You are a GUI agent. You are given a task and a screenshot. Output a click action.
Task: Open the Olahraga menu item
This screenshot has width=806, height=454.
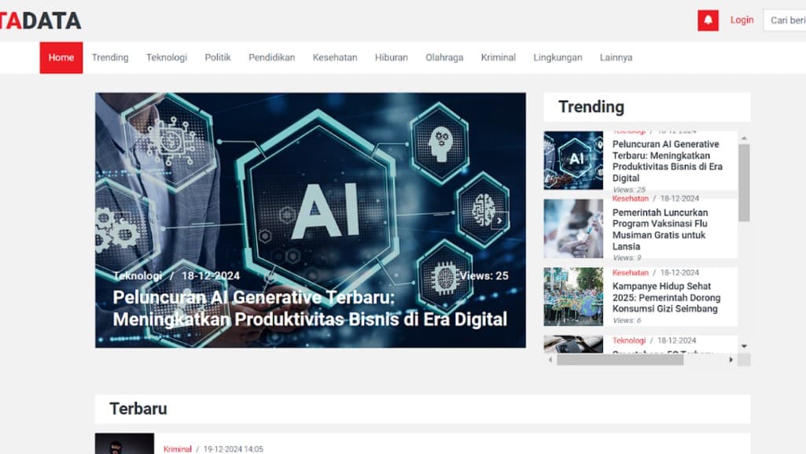click(x=444, y=57)
